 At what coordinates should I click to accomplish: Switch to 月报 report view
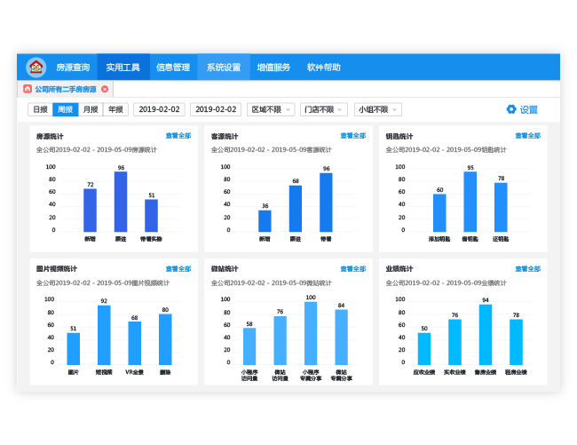tap(91, 109)
